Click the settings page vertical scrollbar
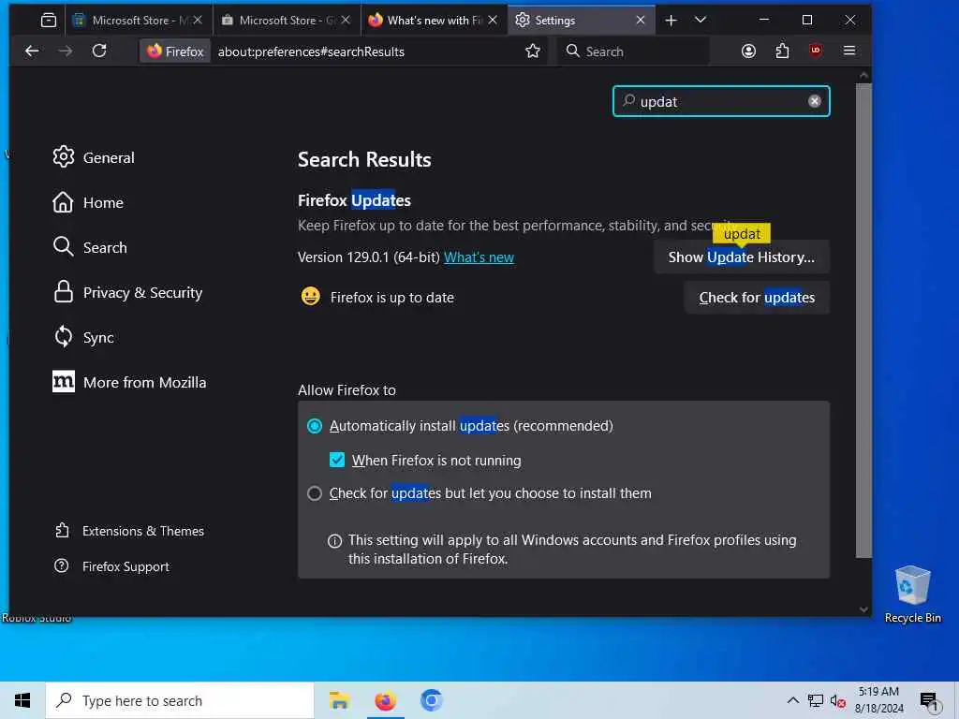 click(863, 320)
